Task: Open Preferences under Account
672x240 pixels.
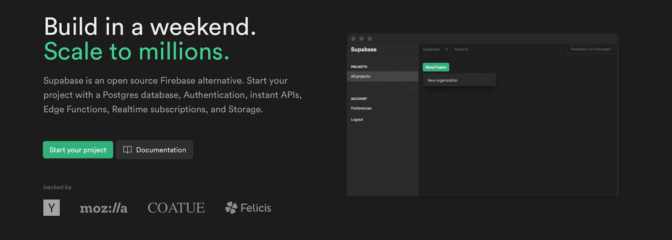Action: pyautogui.click(x=361, y=108)
